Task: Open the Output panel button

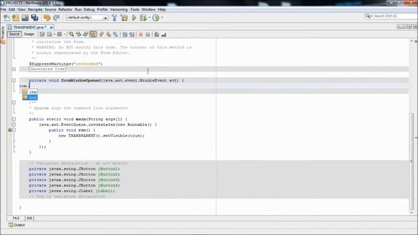Action: point(17,225)
